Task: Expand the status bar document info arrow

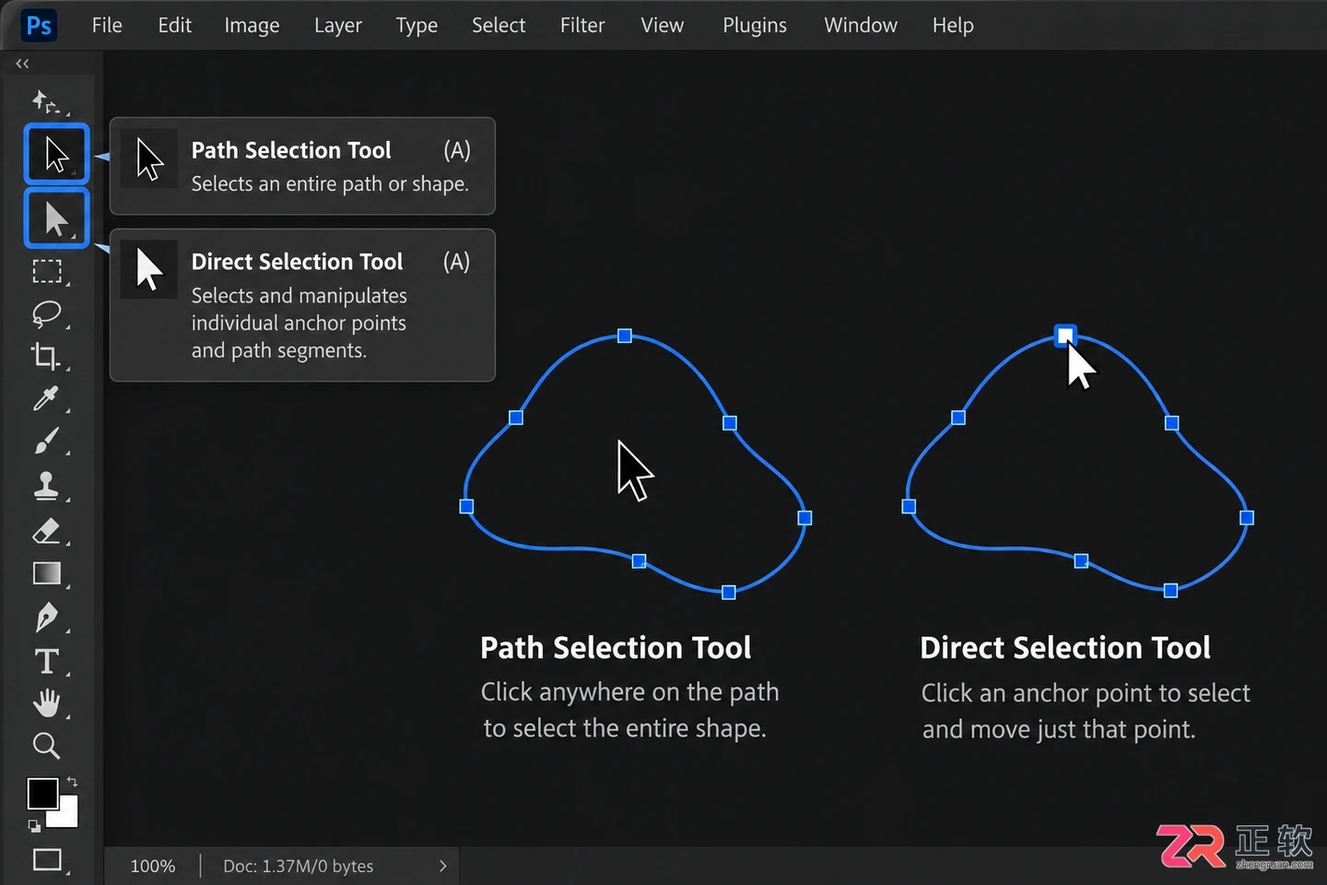Action: 442,866
